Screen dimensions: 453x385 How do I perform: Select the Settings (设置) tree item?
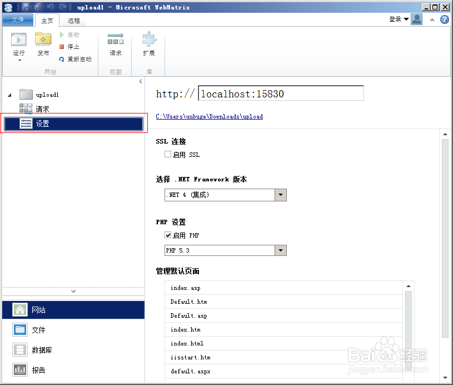[74, 124]
